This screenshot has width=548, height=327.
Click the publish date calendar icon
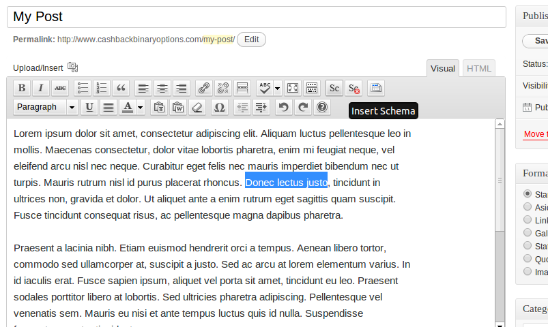527,107
